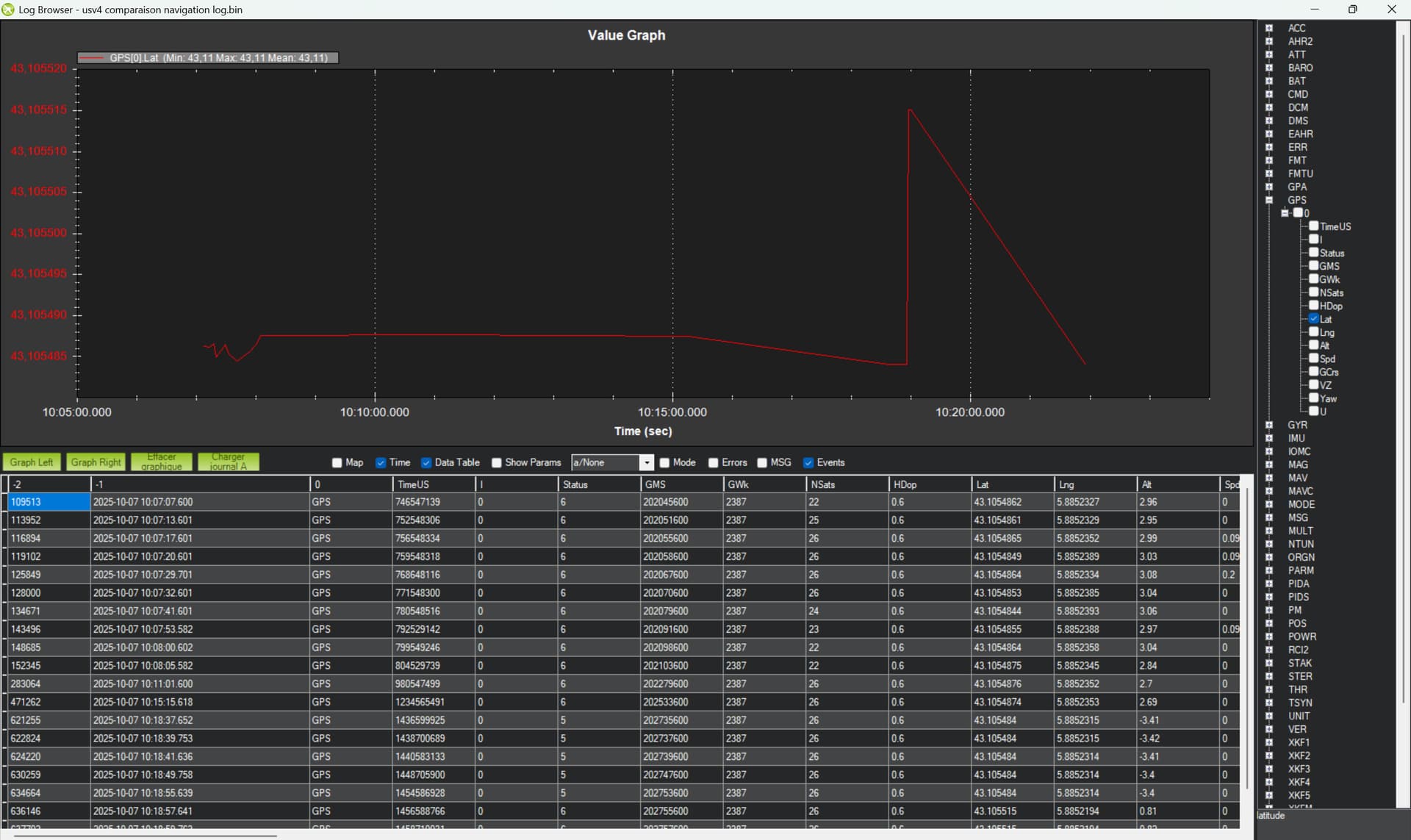Click the Graph Left button

click(32, 462)
